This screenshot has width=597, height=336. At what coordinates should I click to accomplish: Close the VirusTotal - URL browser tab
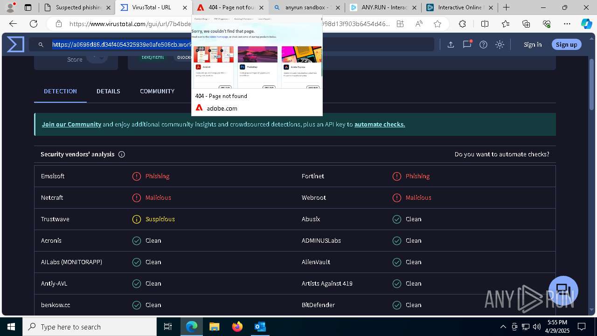(185, 7)
